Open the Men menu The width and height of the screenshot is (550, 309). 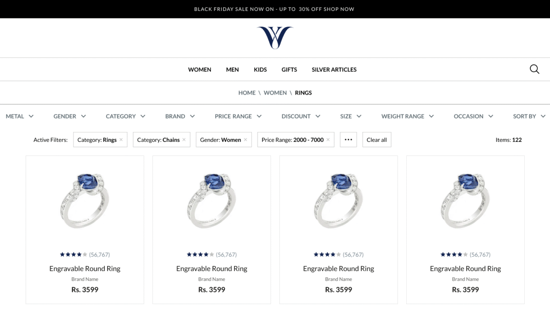point(232,69)
